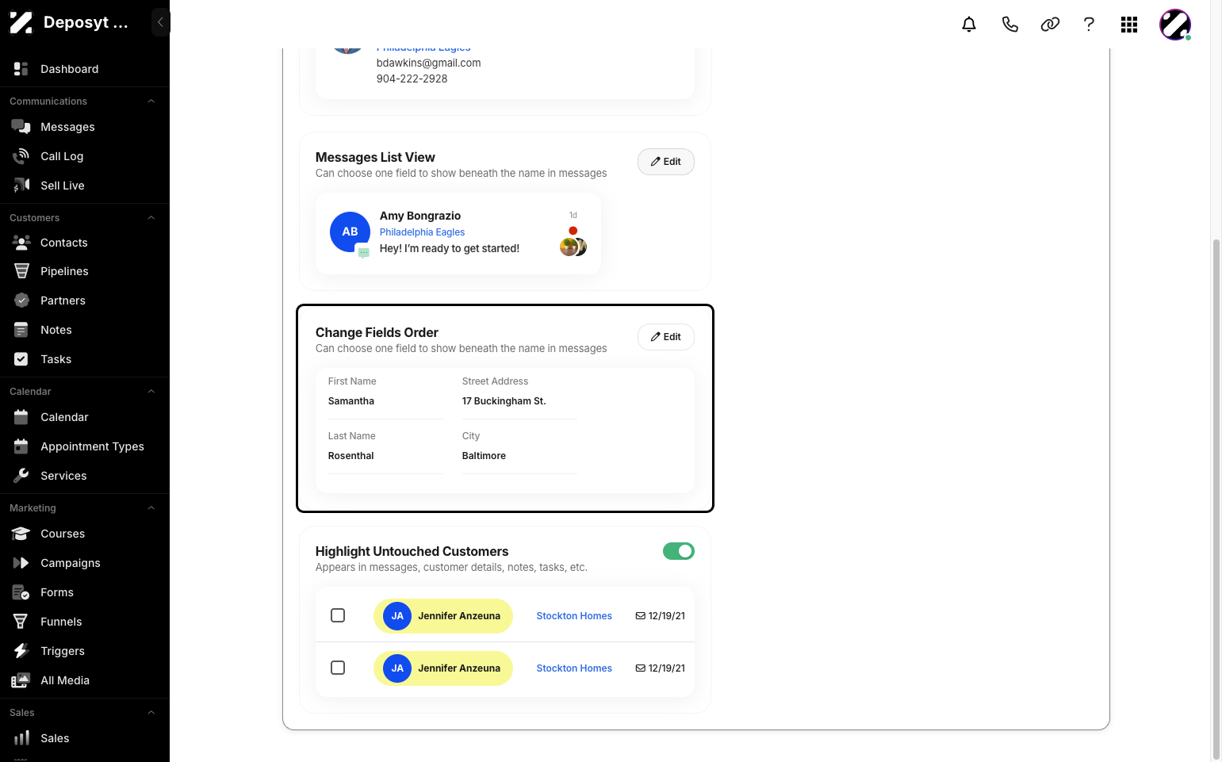Click first row 12/19/21 email date
This screenshot has width=1222, height=762.
pyautogui.click(x=661, y=616)
